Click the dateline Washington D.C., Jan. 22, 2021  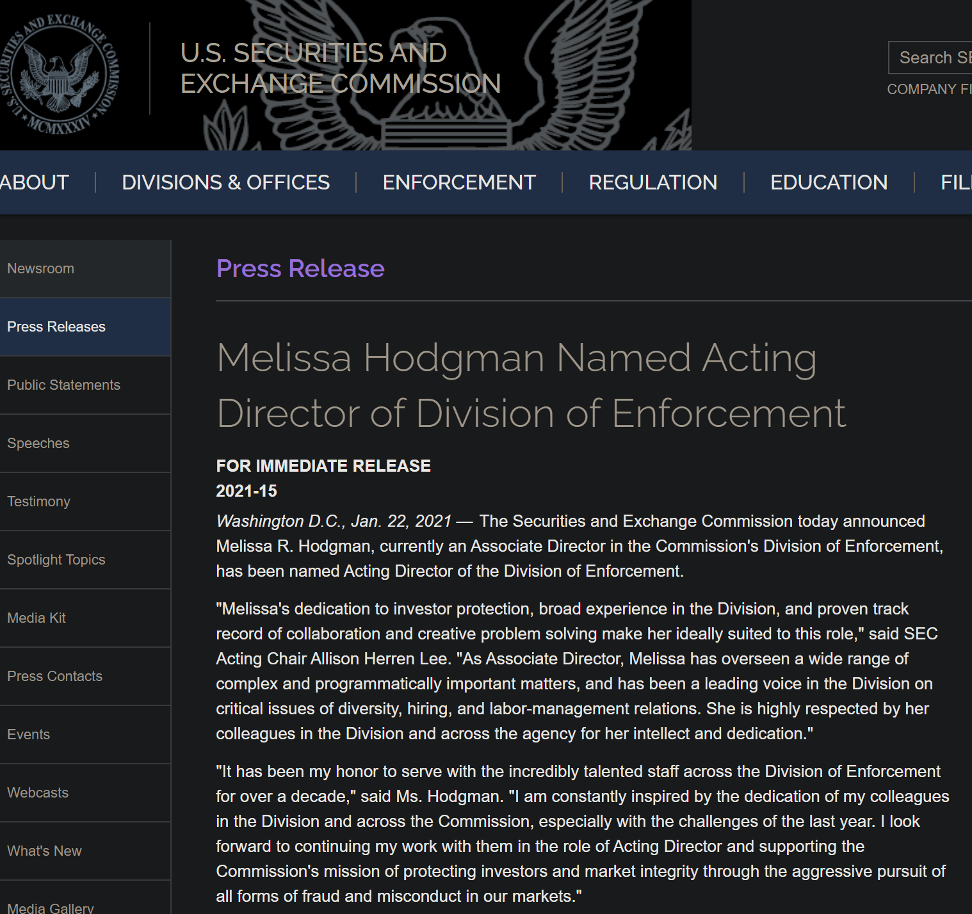click(x=334, y=522)
